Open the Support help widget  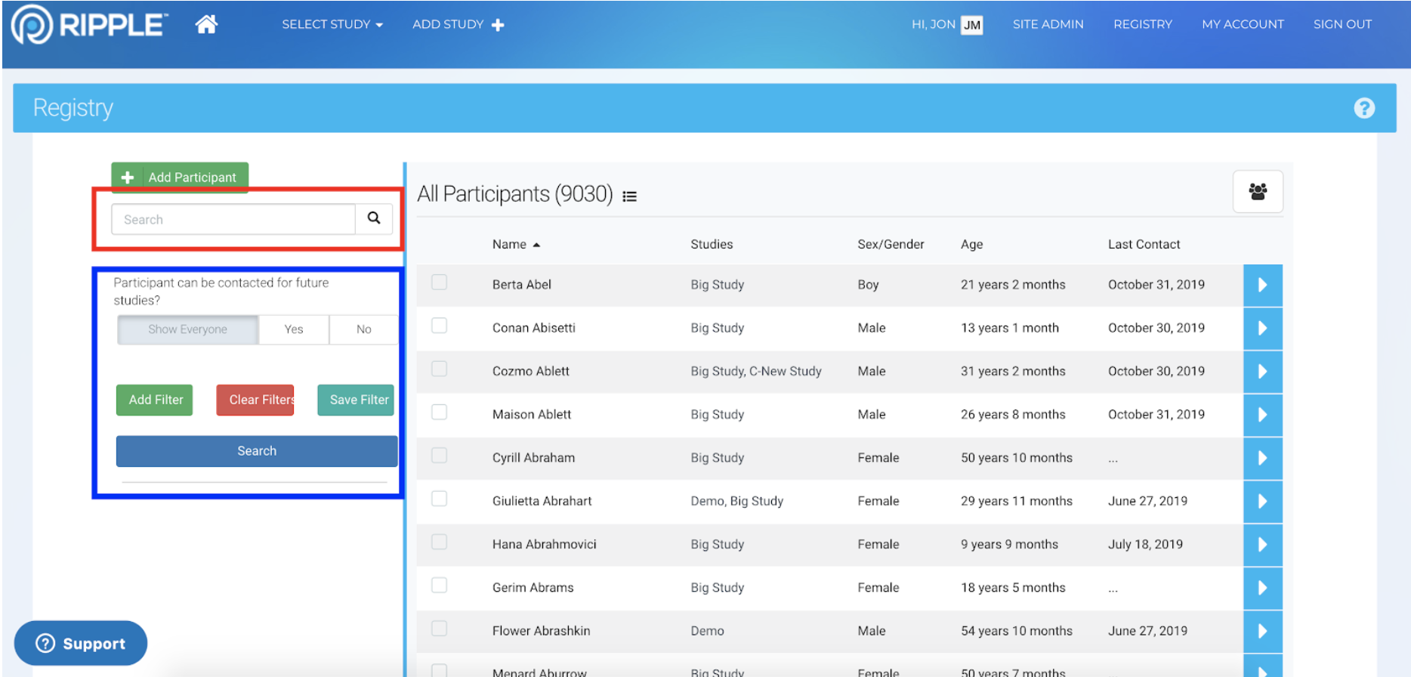81,643
